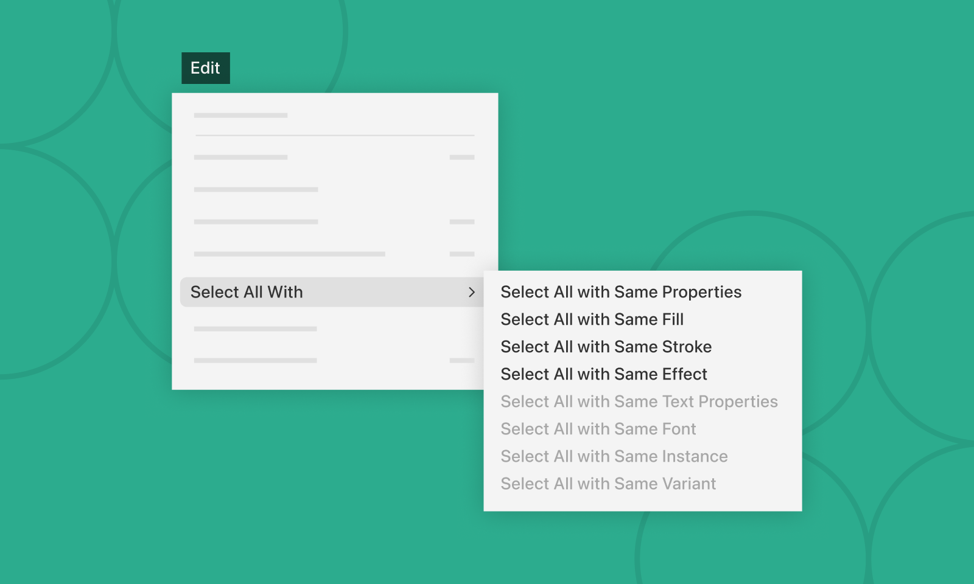
Task: Choose Select All with Same Effect
Action: click(604, 374)
